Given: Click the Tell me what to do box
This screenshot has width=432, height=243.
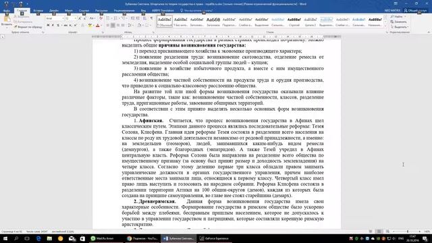Looking at the screenshot, I should click(196, 11).
